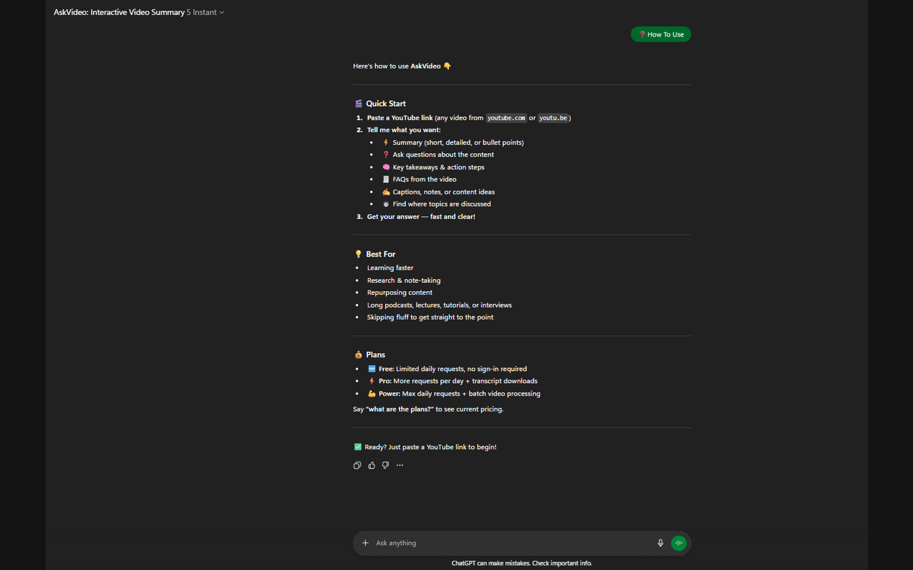Click the youtube.com code snippet
Viewport: 913px width, 570px height.
pos(506,117)
